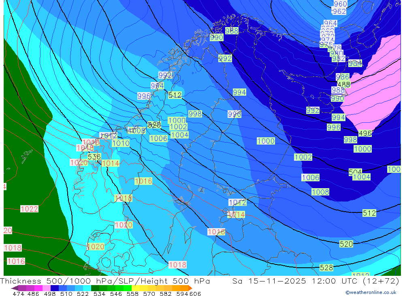Click the '982' isobar label

coord(338,59)
